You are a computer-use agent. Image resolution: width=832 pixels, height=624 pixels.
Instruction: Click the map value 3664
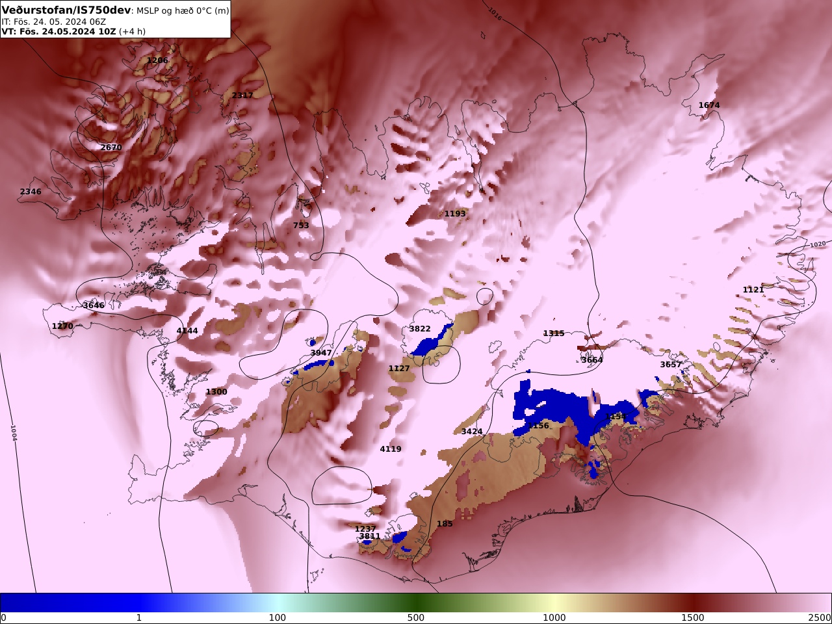pyautogui.click(x=592, y=360)
